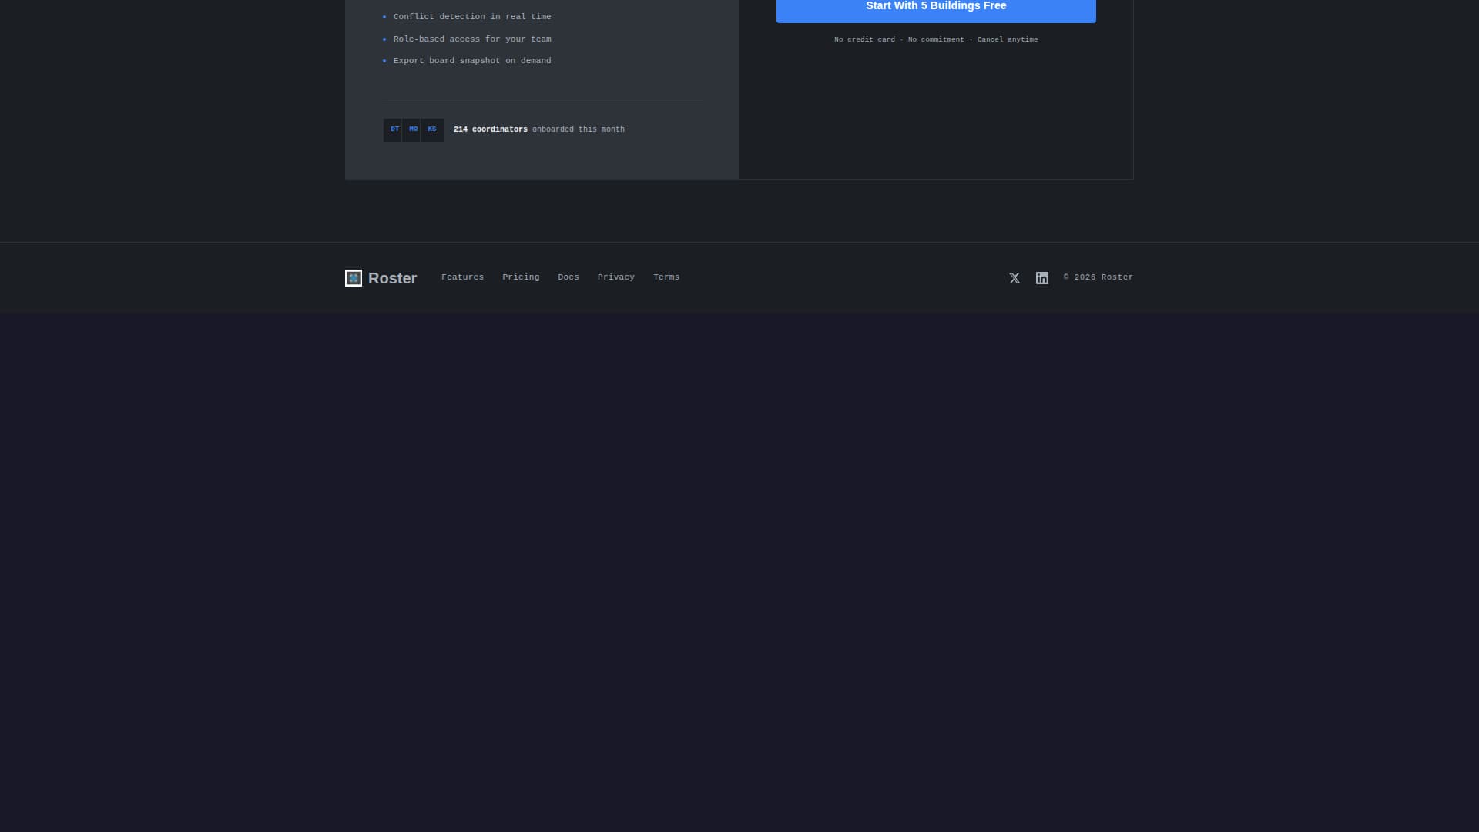1479x832 pixels.
Task: Open the Terms footer link
Action: [x=666, y=277]
